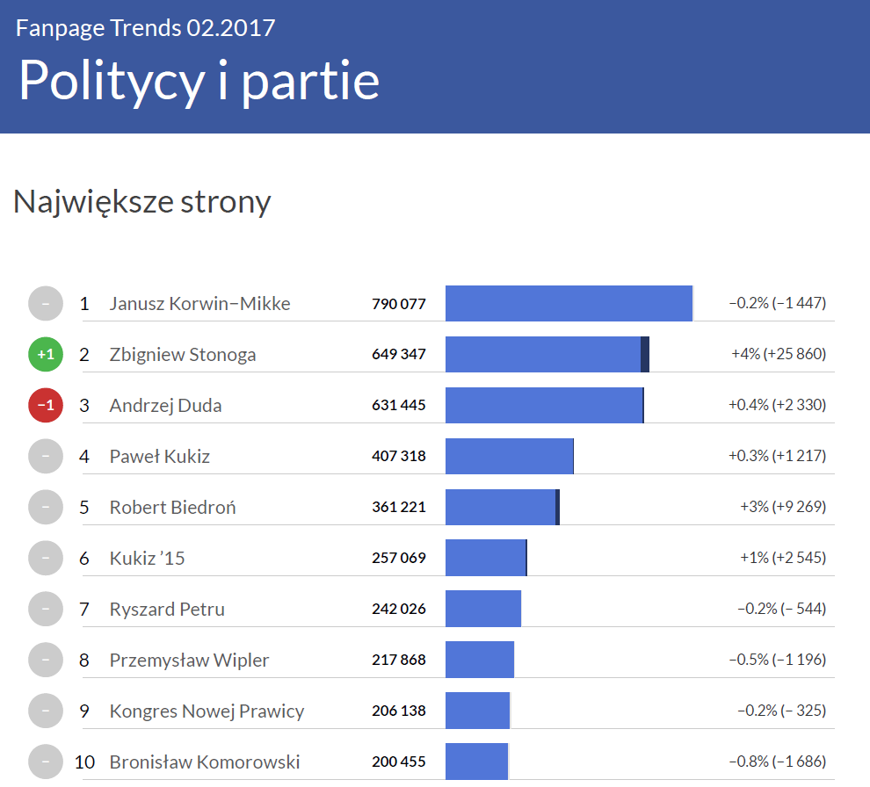
Task: Open the Kongres Nowej Prawicy entry
Action: pos(207,711)
